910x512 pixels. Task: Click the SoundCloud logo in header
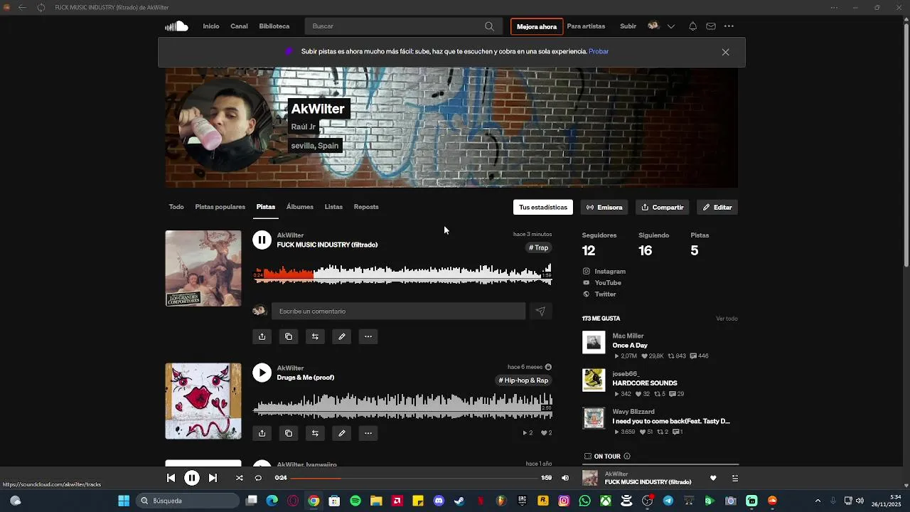click(x=176, y=26)
